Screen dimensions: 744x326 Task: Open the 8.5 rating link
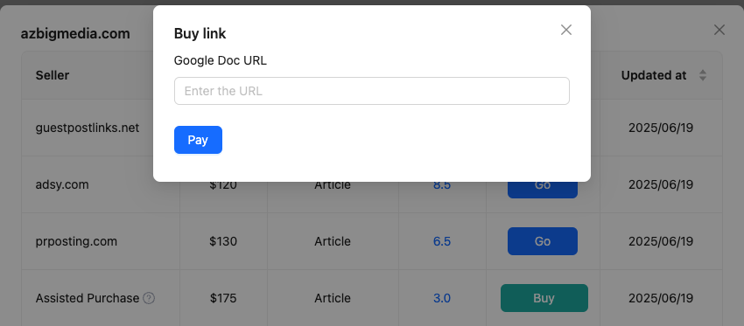pos(442,185)
